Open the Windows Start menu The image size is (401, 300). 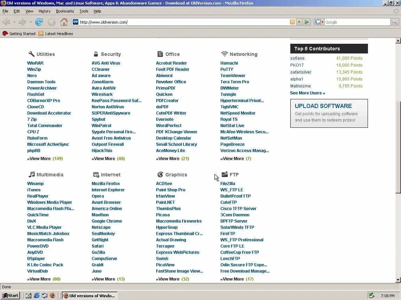click(x=10, y=296)
